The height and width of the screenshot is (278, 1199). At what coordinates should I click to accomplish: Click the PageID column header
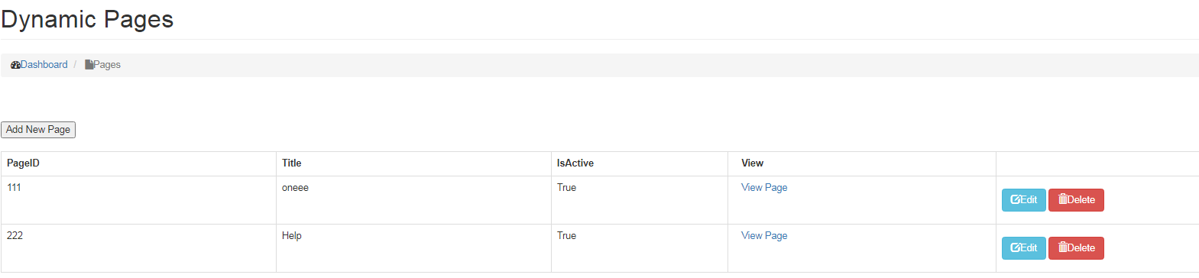[x=23, y=163]
